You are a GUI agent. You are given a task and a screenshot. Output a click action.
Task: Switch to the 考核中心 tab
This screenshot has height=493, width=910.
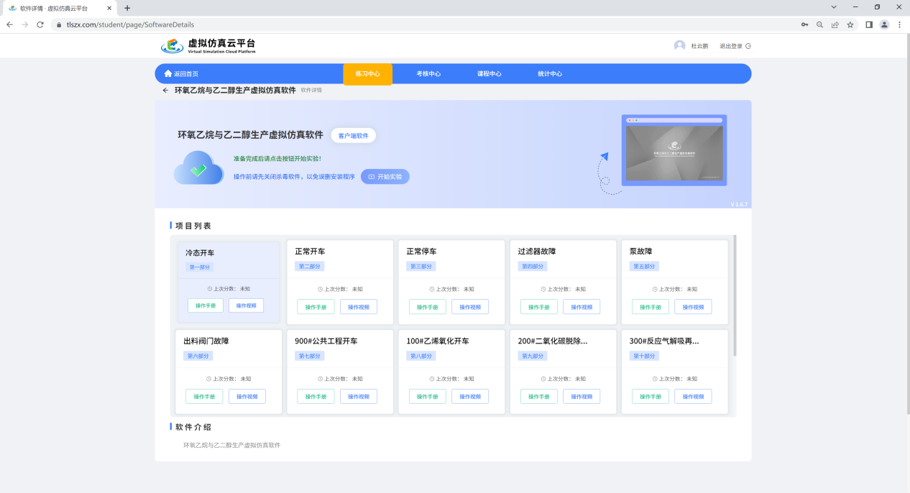click(428, 74)
